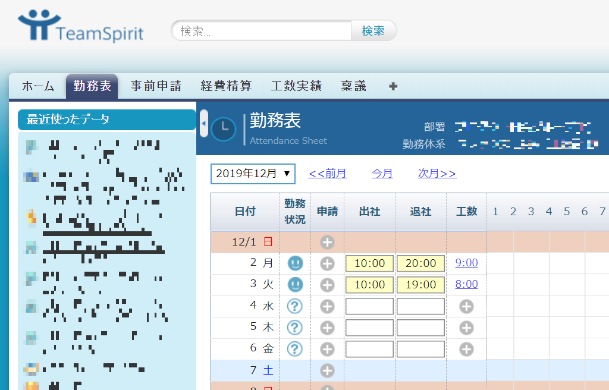Click the 今月 link
The width and height of the screenshot is (609, 390).
382,173
